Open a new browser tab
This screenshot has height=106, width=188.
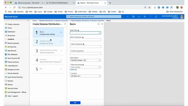pos(110,3)
